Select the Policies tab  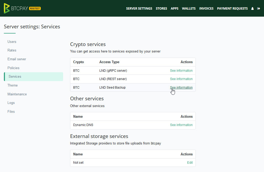pyautogui.click(x=13, y=68)
